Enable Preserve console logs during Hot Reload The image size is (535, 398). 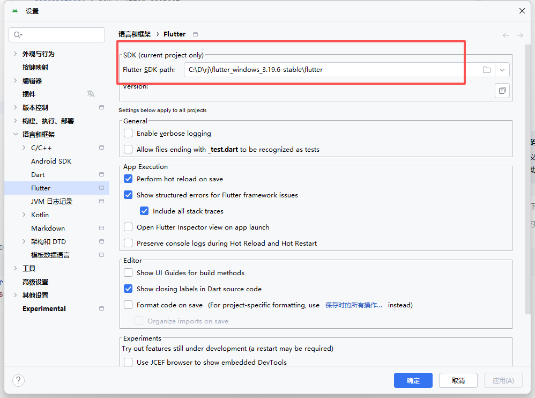click(128, 243)
